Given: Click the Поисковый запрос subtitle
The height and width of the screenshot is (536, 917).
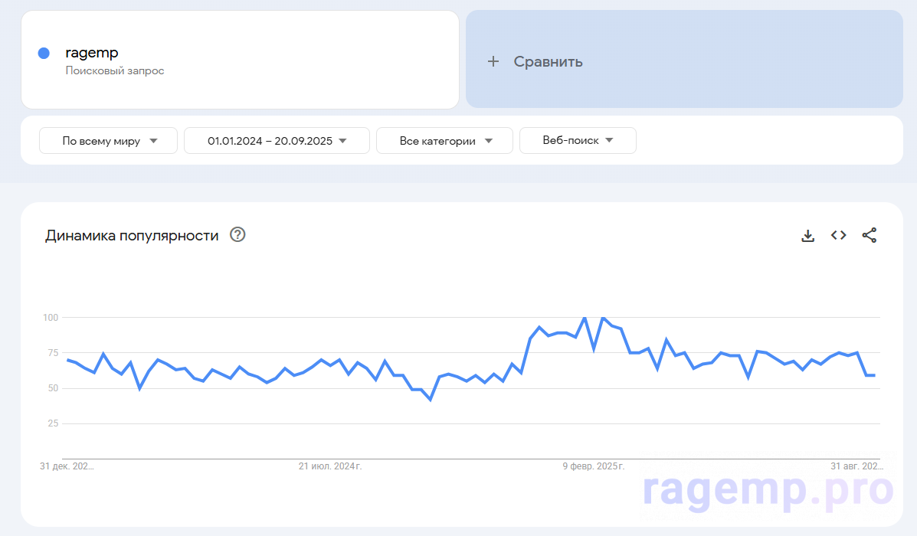Looking at the screenshot, I should [115, 70].
